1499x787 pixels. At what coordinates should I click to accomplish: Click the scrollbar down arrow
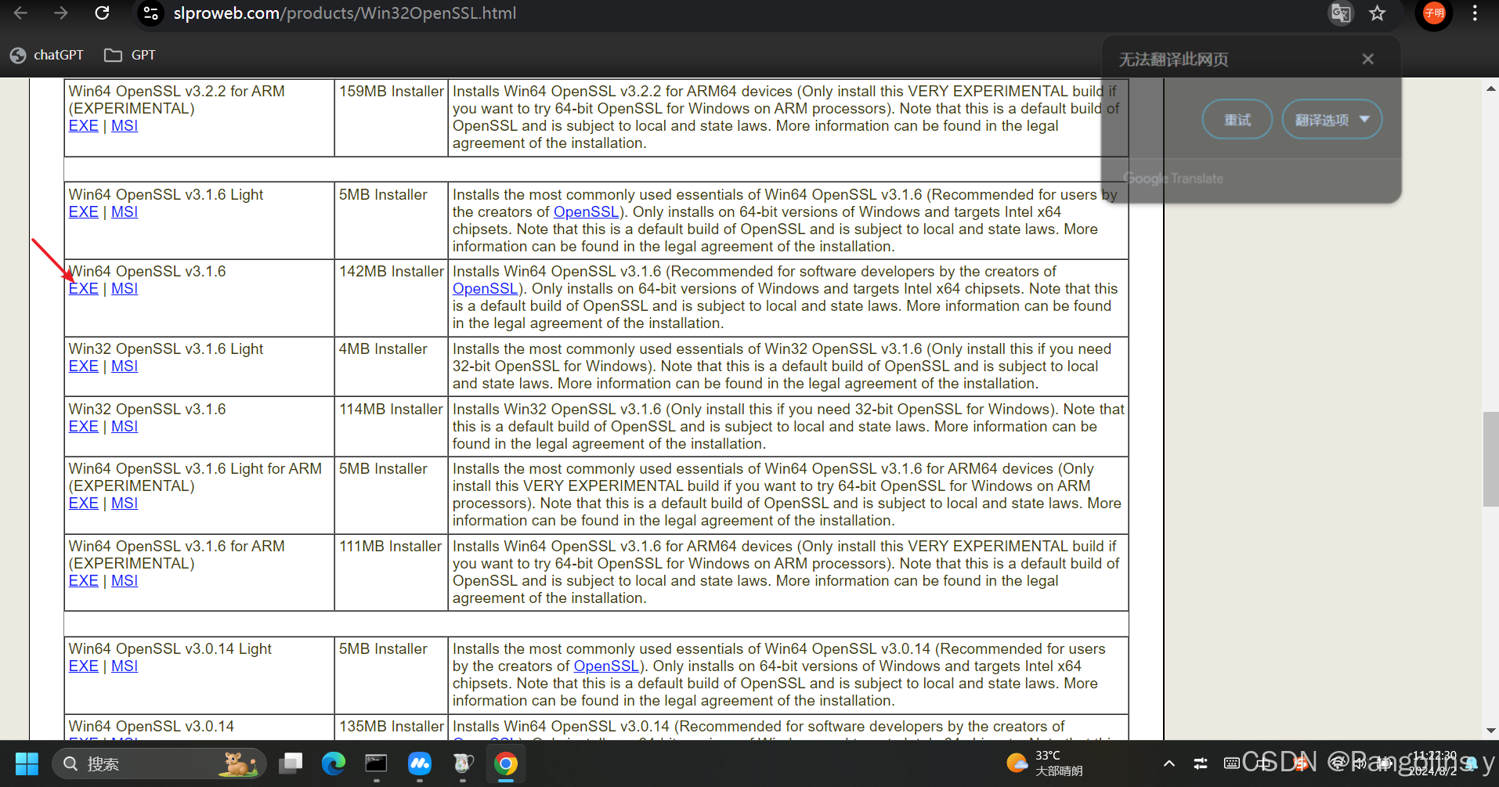tap(1490, 731)
